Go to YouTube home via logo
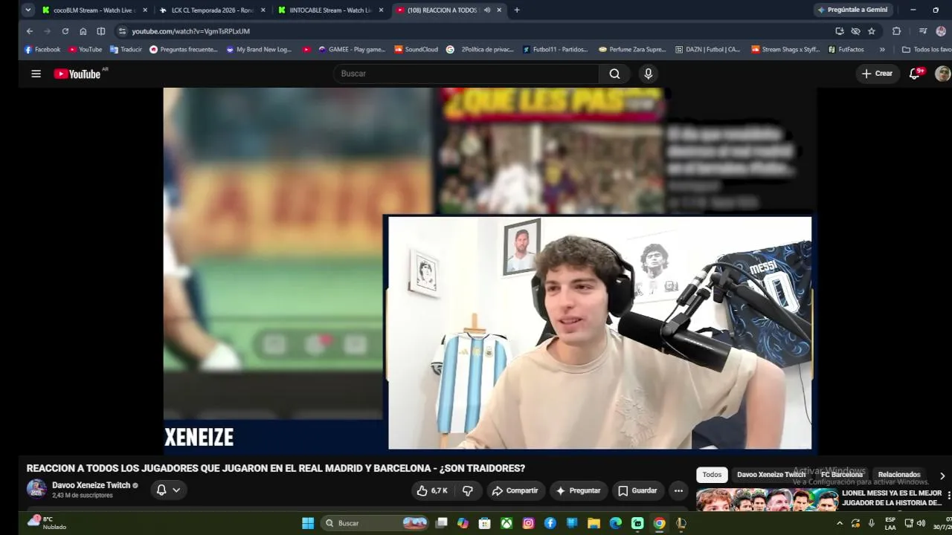 [77, 74]
